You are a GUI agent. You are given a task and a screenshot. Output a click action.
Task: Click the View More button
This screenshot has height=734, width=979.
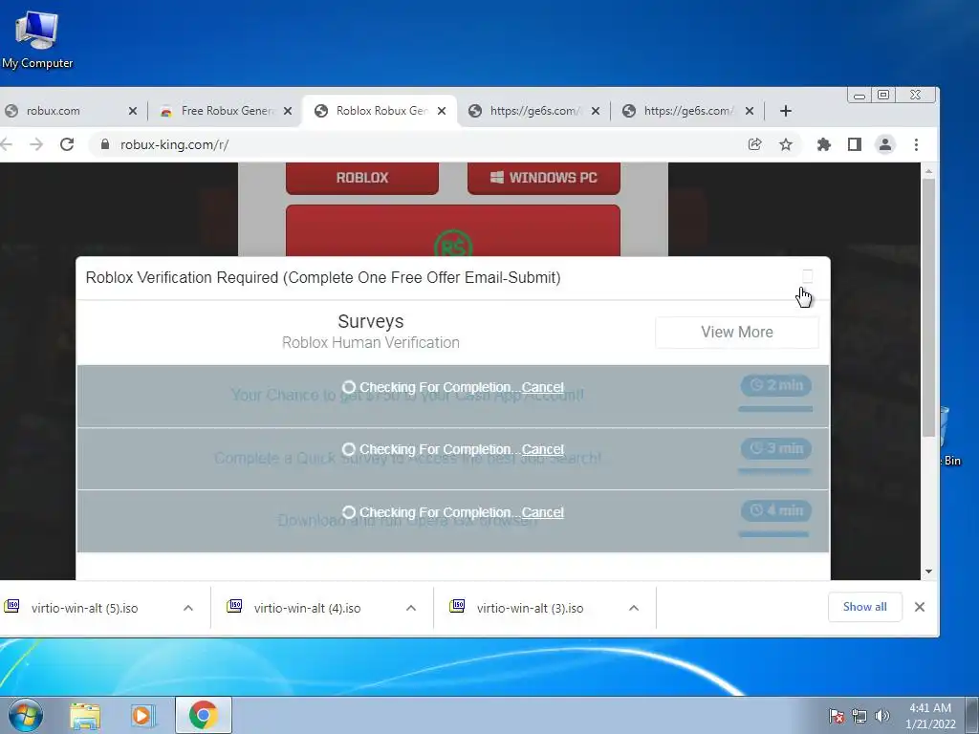coord(737,332)
